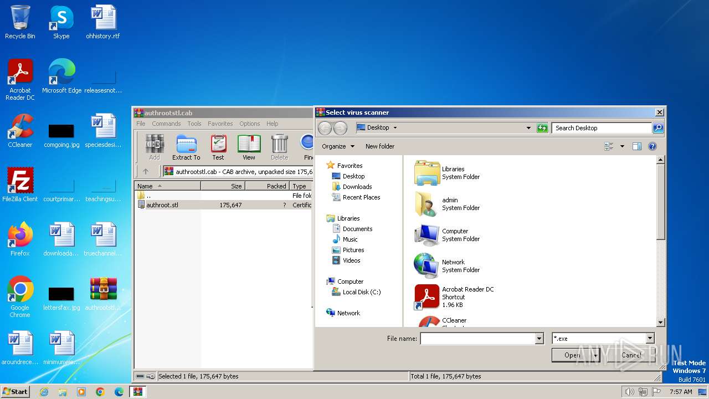Screen dimensions: 709x399
Task: Select Google Chrome desktop shortcut
Action: [20, 297]
